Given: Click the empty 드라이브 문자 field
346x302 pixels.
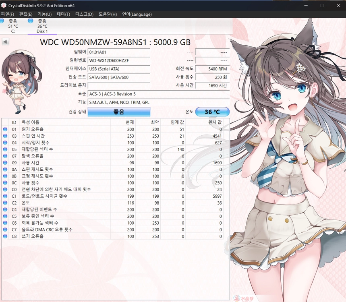Looking at the screenshot, I should click(x=119, y=85).
